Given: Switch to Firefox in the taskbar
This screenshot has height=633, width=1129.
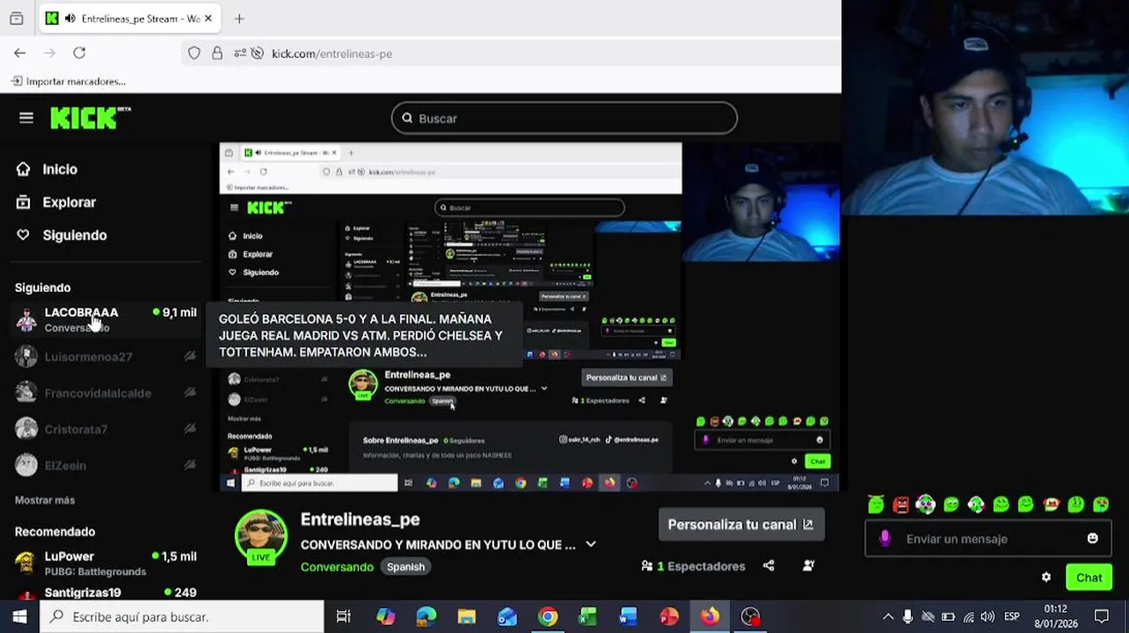Looking at the screenshot, I should (710, 616).
